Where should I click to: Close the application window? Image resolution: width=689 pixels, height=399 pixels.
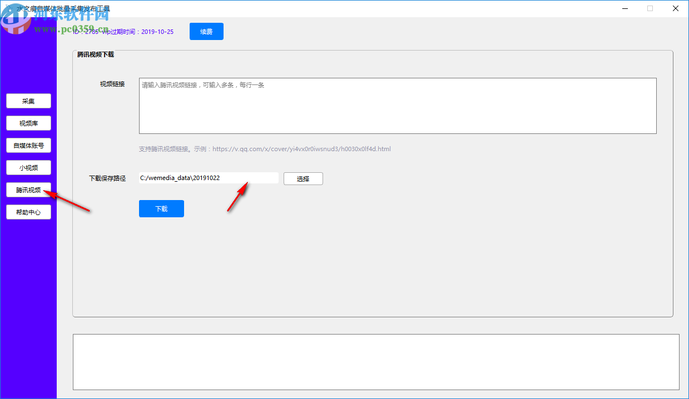676,8
